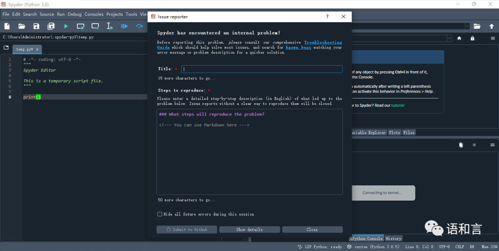Screen dimensions: 499x251
Task: Click Run cell and advance icon
Action: pyautogui.click(x=95, y=26)
